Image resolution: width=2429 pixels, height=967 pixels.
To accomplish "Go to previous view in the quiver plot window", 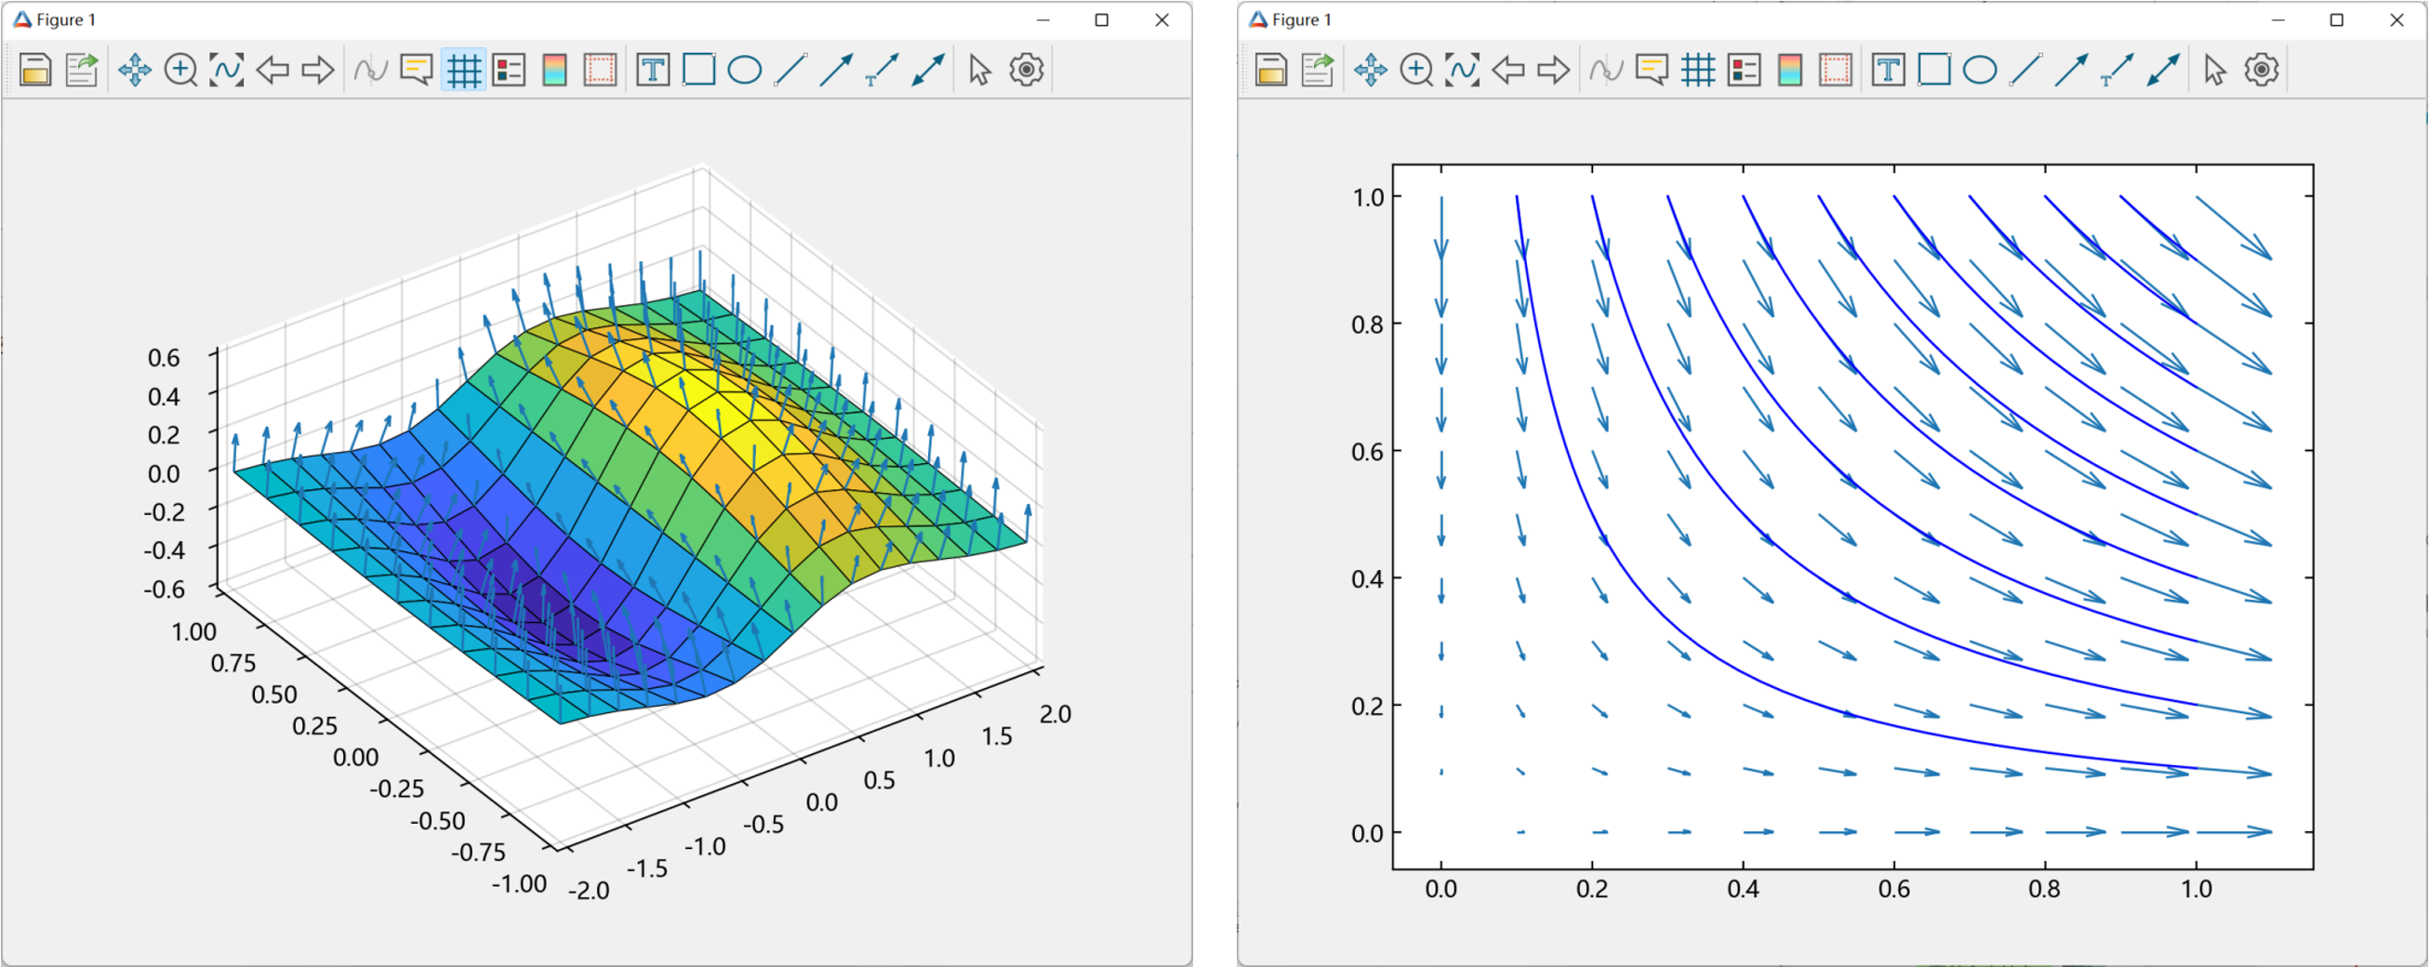I will point(1508,70).
